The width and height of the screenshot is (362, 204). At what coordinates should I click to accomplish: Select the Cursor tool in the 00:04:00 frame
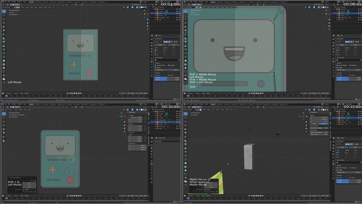click(x=4, y=15)
